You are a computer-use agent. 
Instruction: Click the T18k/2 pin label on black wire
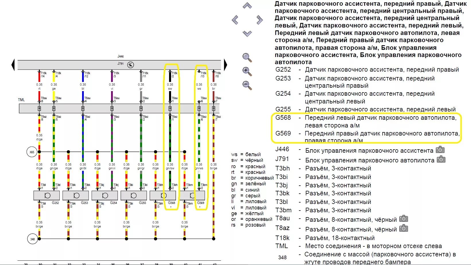click(x=174, y=74)
